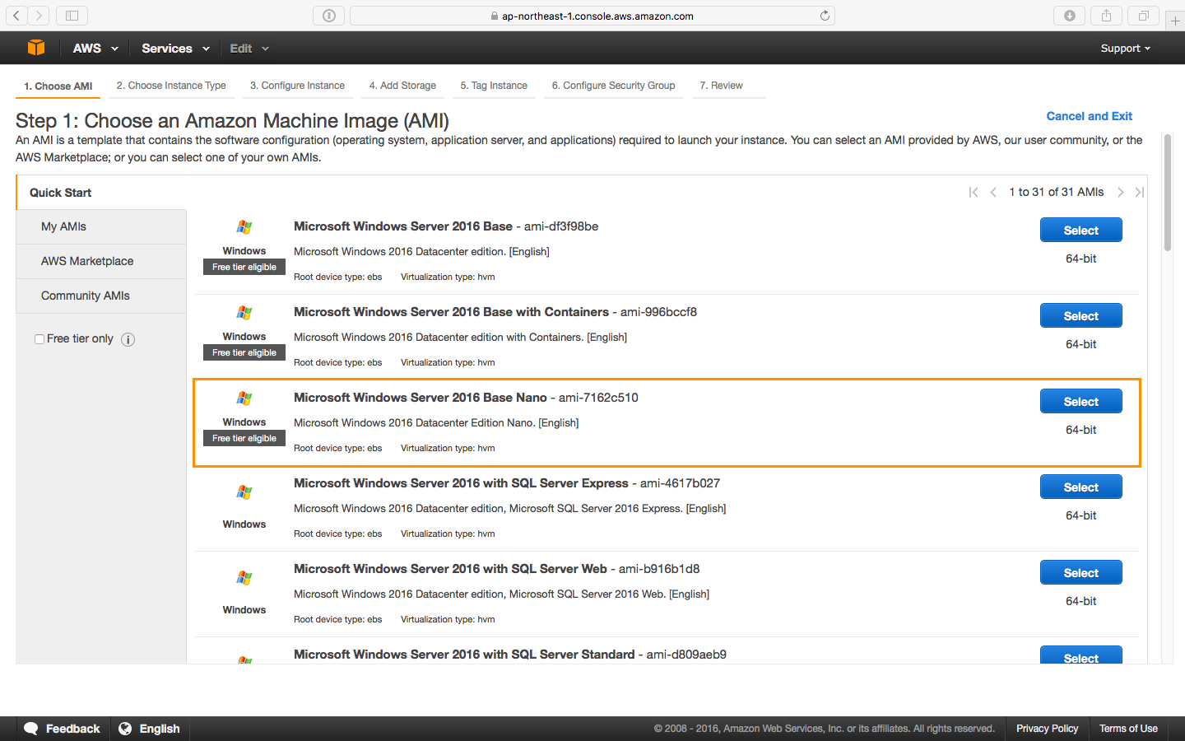Screen dimensions: 1185x741
Task: Open the AWS Marketplace category
Action: tap(101, 261)
